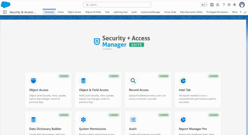The width and height of the screenshot is (248, 135).
Task: Open the Favorites star icon
Action: (x=203, y=5)
